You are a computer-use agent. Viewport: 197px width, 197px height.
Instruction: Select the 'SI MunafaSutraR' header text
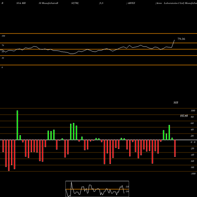48,3
